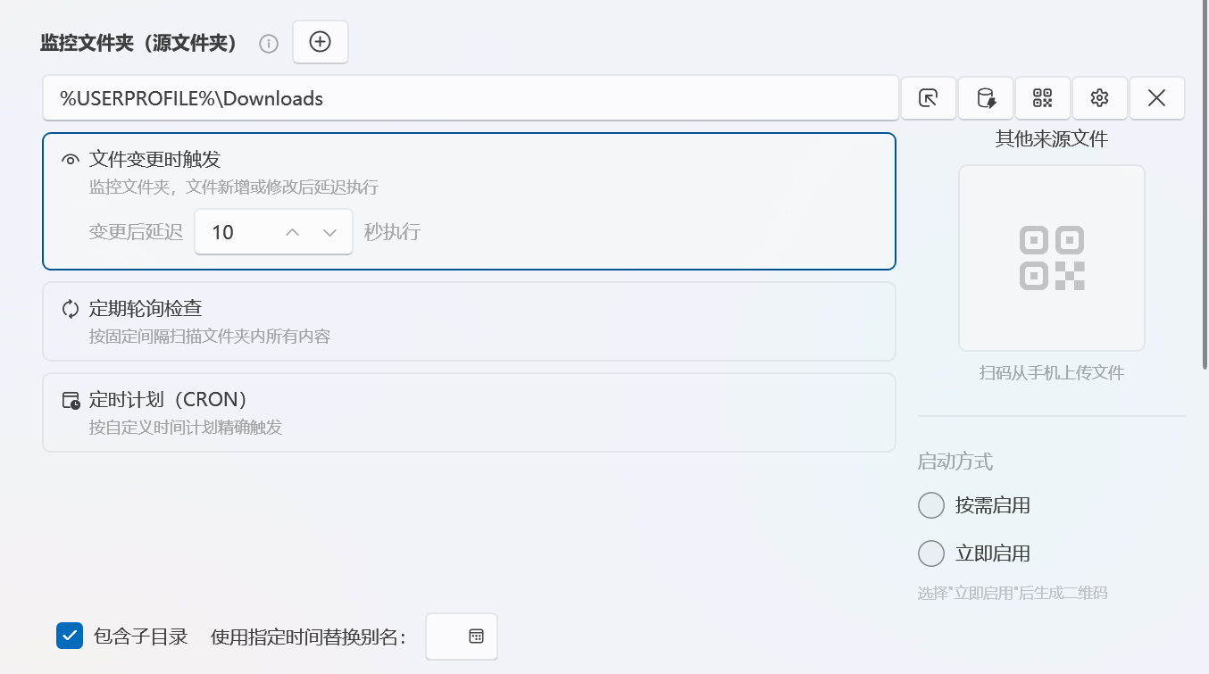Click the 扫码从手机上传文件 caption
This screenshot has width=1209, height=674.
point(1052,373)
